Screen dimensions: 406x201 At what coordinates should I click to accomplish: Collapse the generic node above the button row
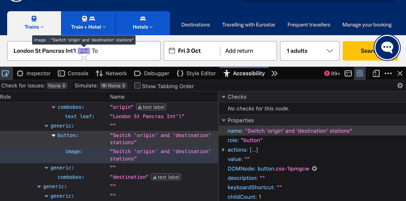pyautogui.click(x=46, y=126)
